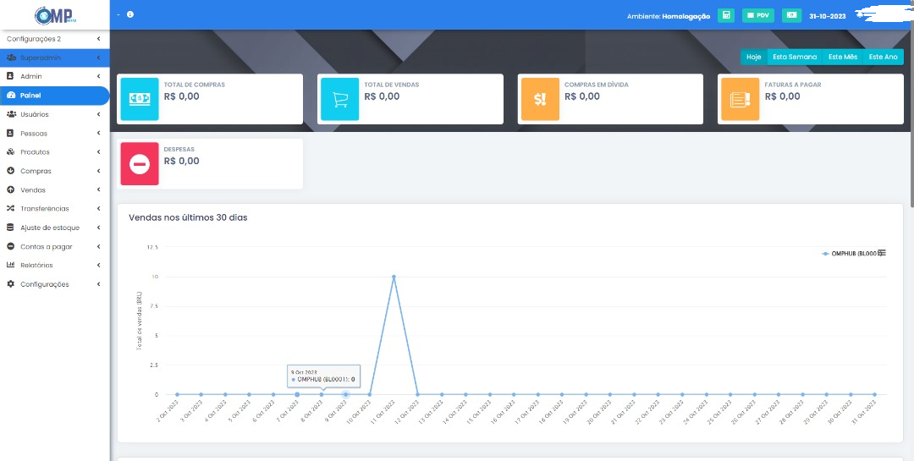914x461 pixels.
Task: Open the calculator button in top bar
Action: [726, 15]
